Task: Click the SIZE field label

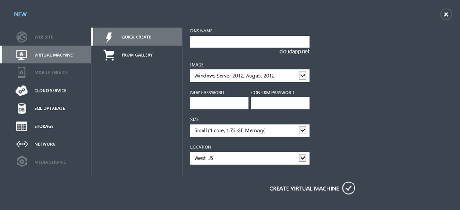Action: [195, 120]
